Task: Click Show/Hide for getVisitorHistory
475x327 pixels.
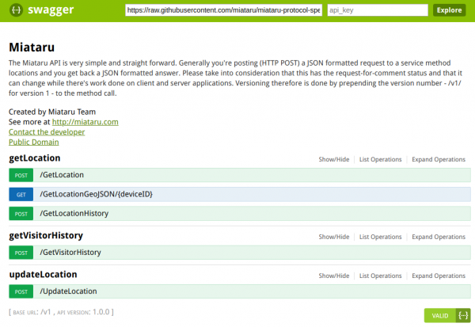Action: [x=334, y=237]
